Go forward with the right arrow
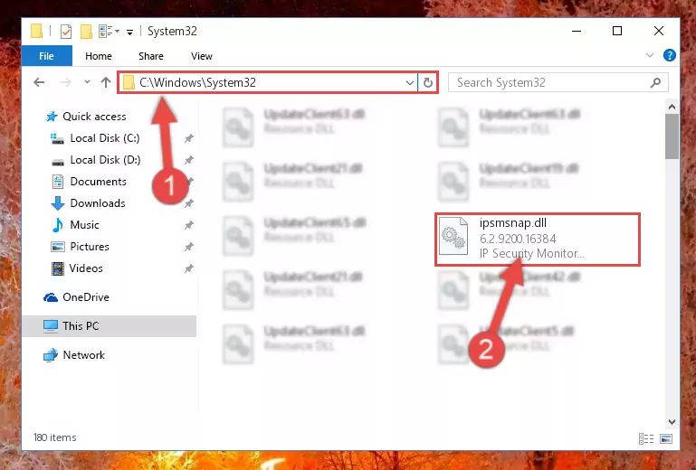The image size is (696, 470). pyautogui.click(x=65, y=82)
